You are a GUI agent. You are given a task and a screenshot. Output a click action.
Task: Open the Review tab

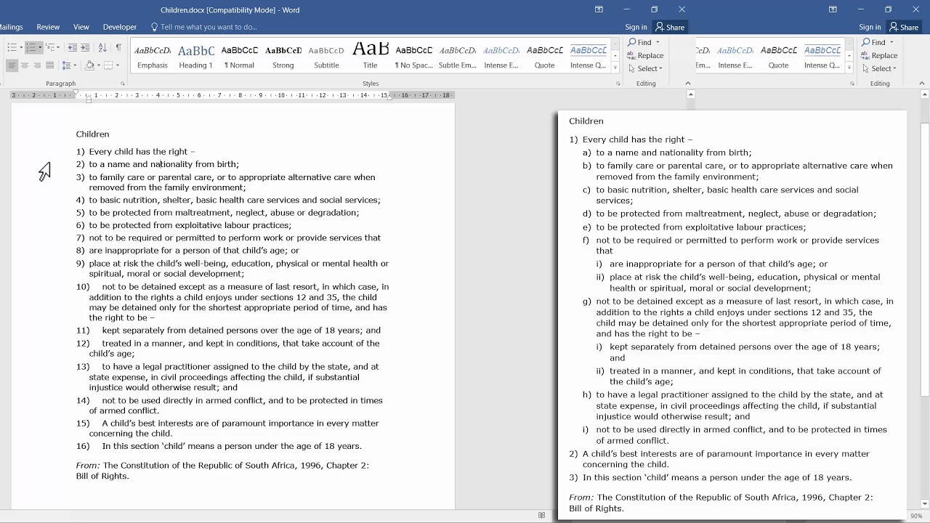(x=48, y=27)
